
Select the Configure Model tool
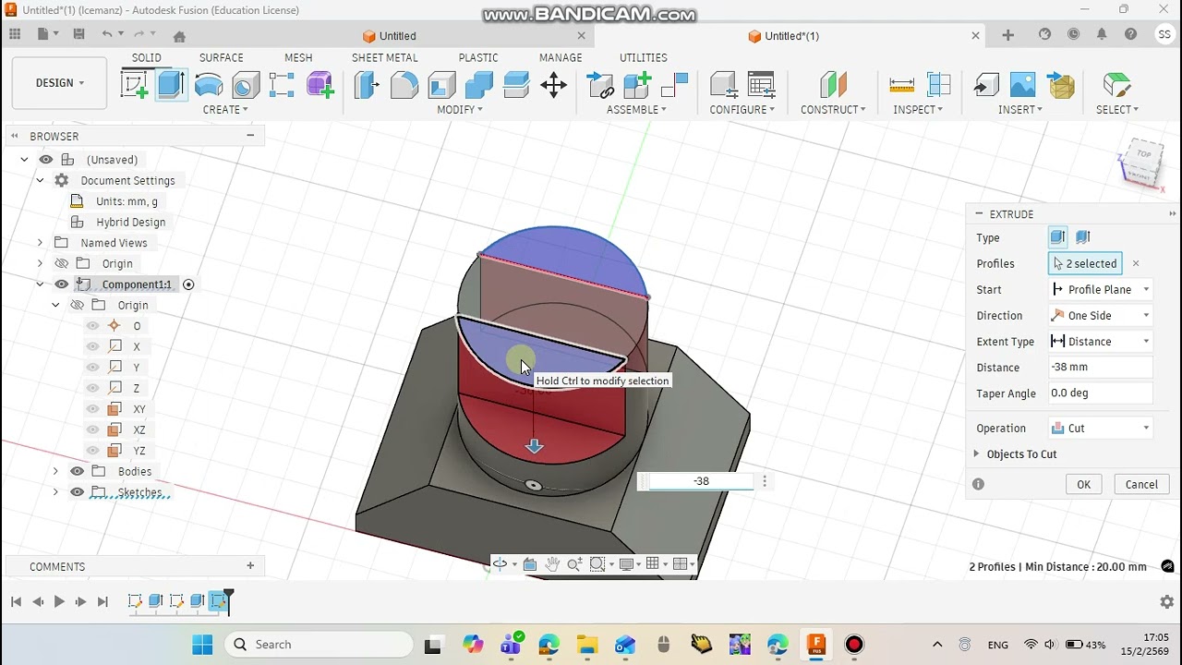click(x=723, y=85)
